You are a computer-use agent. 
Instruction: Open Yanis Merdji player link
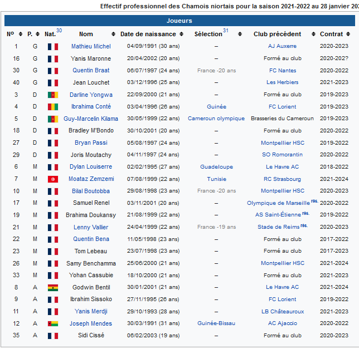(x=91, y=311)
